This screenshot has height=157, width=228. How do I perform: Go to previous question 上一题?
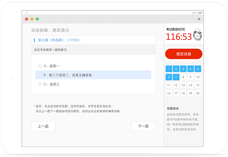[43, 126]
